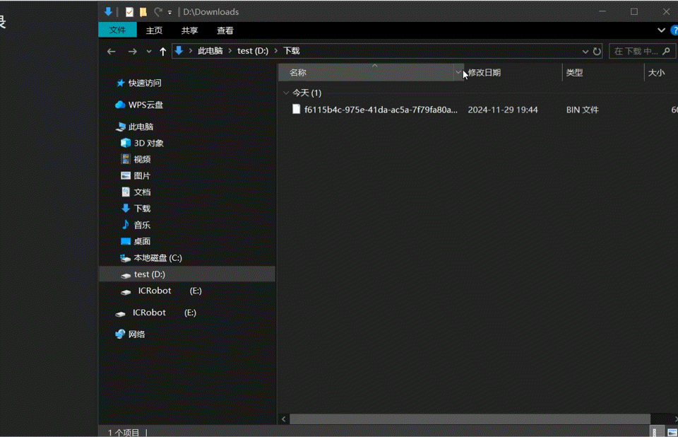Click the 网络 network icon
This screenshot has height=437, width=678.
click(x=120, y=334)
